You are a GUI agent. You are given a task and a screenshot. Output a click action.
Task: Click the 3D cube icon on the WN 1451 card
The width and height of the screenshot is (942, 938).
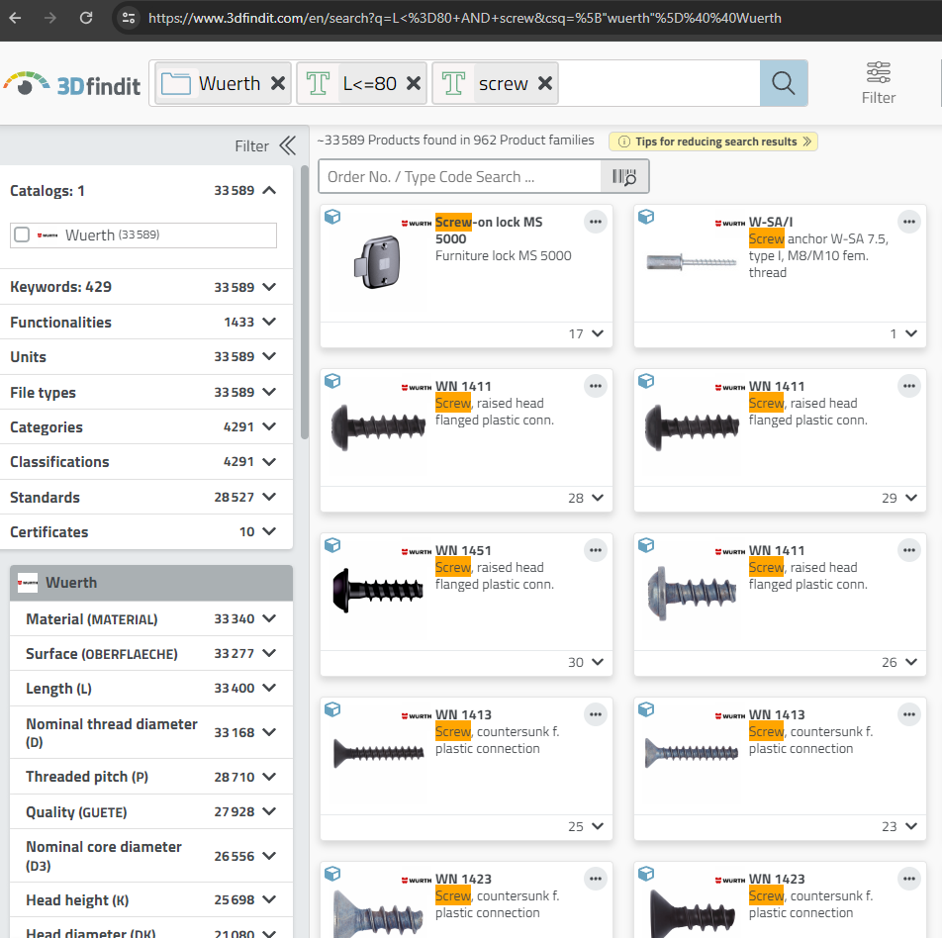pyautogui.click(x=332, y=544)
